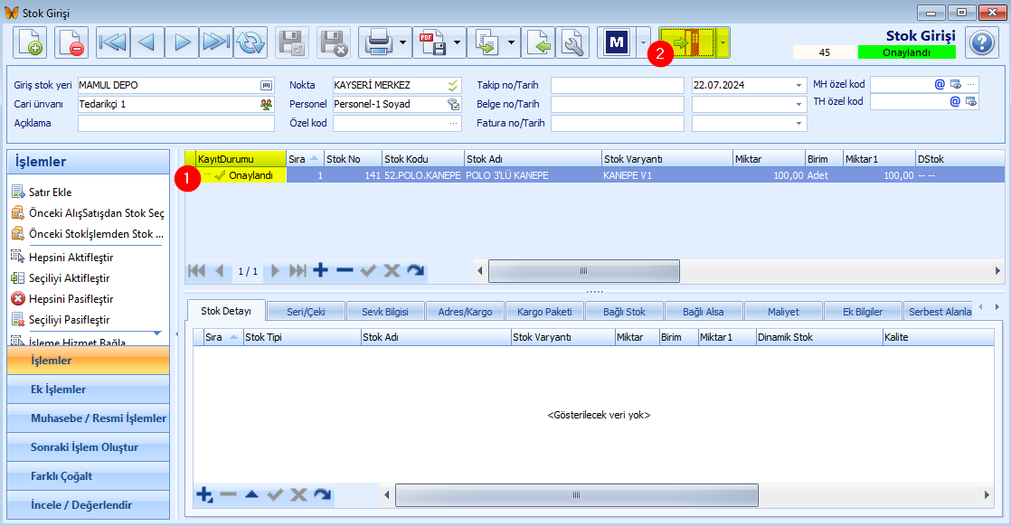This screenshot has height=526, width=1011.
Task: Open customer lookup icon in Cari ünvanı
Action: (x=266, y=105)
